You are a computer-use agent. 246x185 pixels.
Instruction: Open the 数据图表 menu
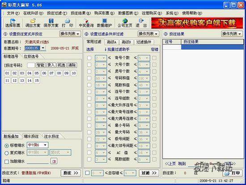click(128, 13)
